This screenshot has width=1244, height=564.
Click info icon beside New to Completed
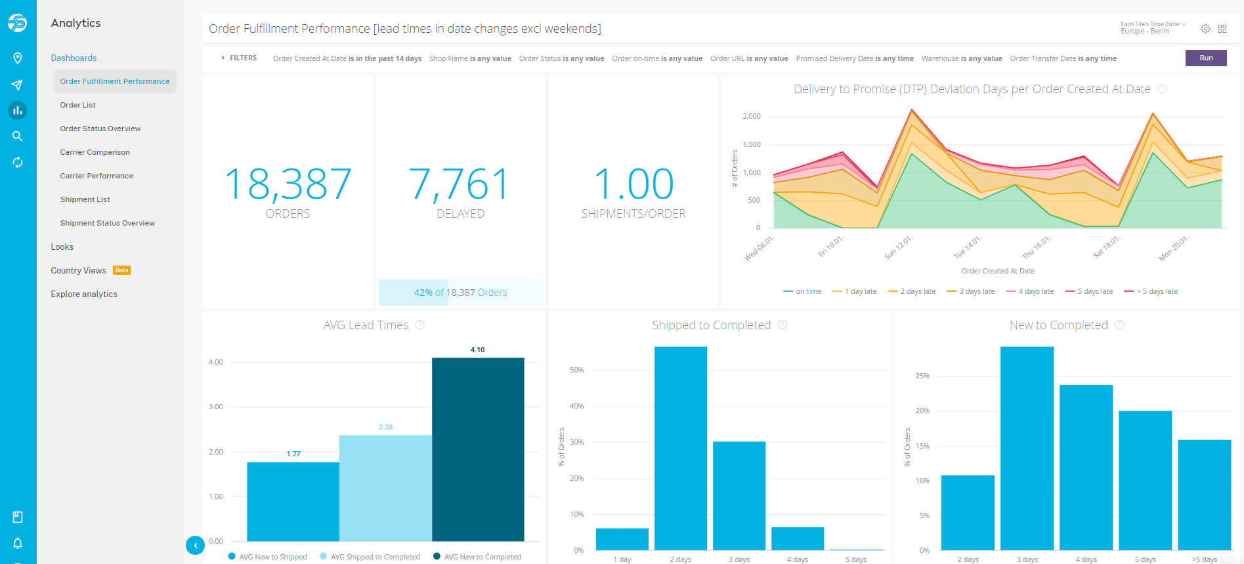(x=1119, y=325)
